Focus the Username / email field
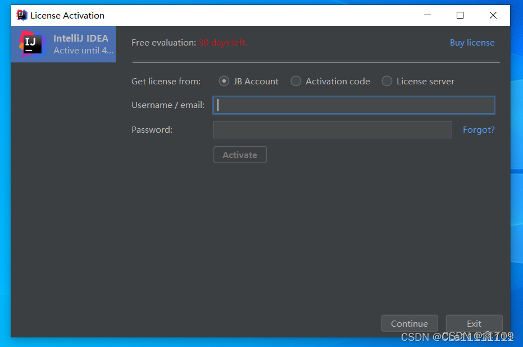523x347 pixels. (353, 106)
